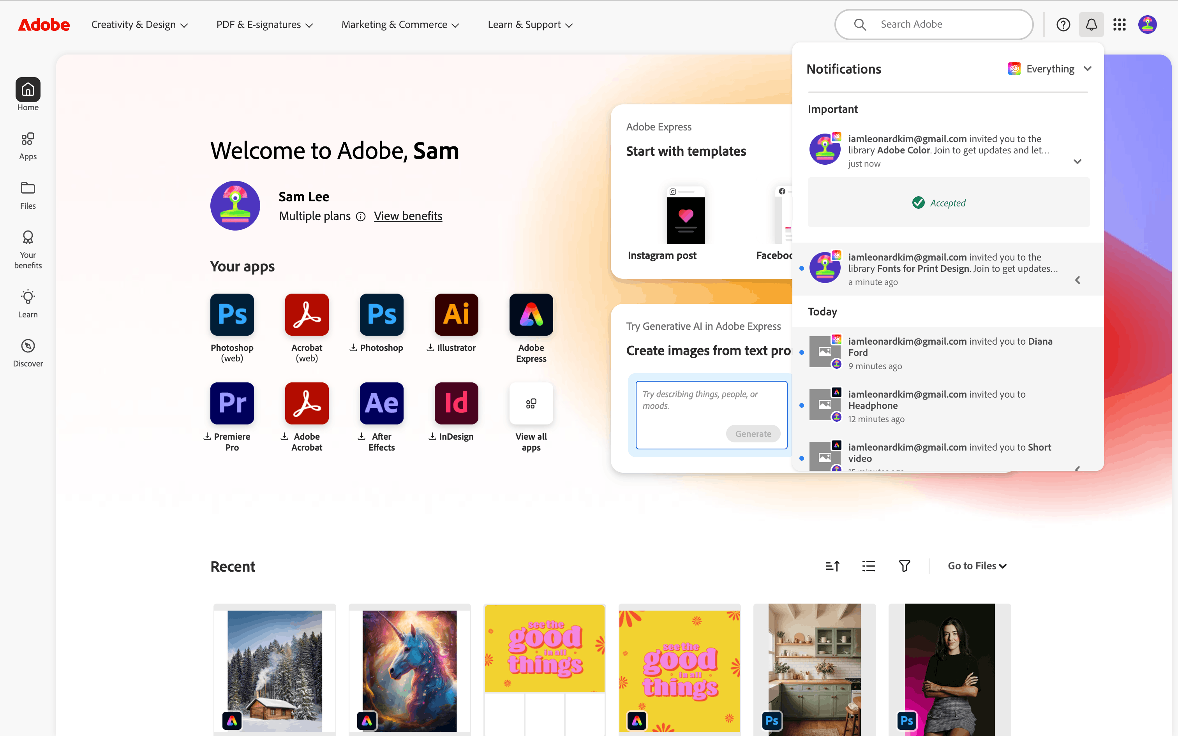
Task: Click the After Effects app icon
Action: [381, 403]
